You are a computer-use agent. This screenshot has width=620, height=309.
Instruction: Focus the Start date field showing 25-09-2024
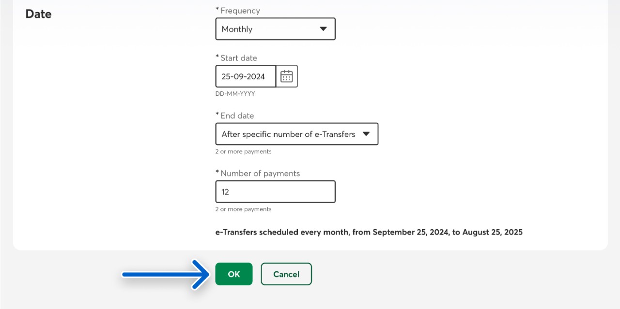[245, 76]
